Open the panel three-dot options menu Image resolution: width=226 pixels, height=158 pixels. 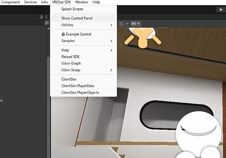coord(46,17)
